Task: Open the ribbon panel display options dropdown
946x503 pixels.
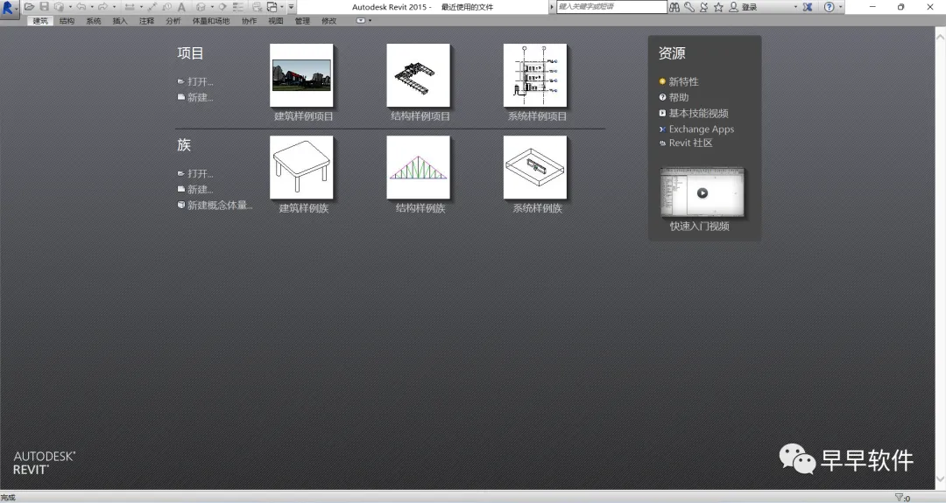Action: (x=370, y=20)
